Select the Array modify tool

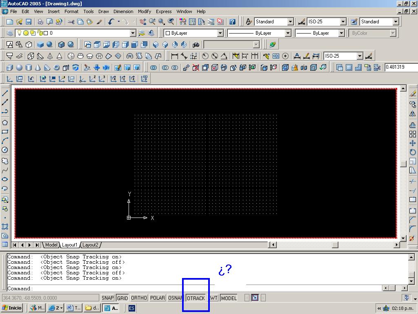(413, 134)
